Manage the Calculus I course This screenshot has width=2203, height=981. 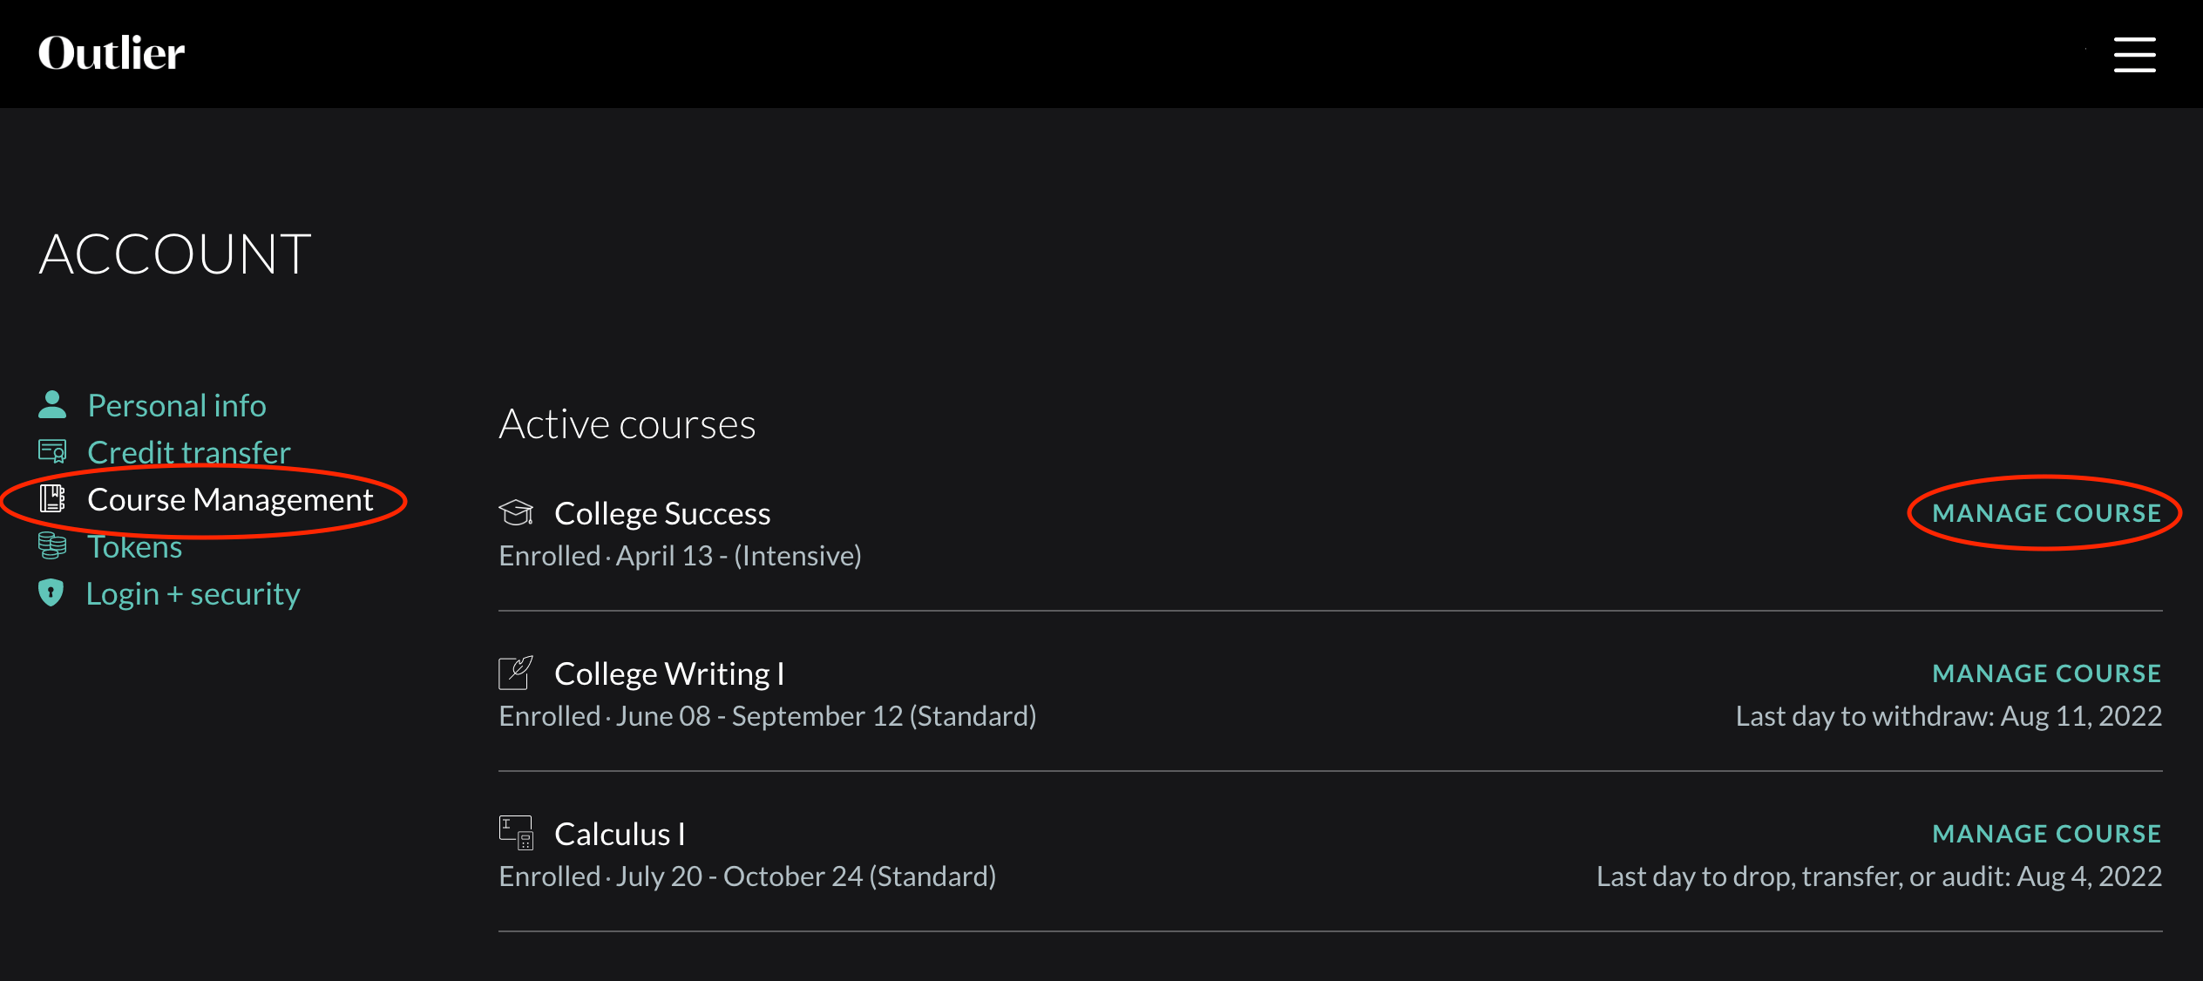[2046, 834]
